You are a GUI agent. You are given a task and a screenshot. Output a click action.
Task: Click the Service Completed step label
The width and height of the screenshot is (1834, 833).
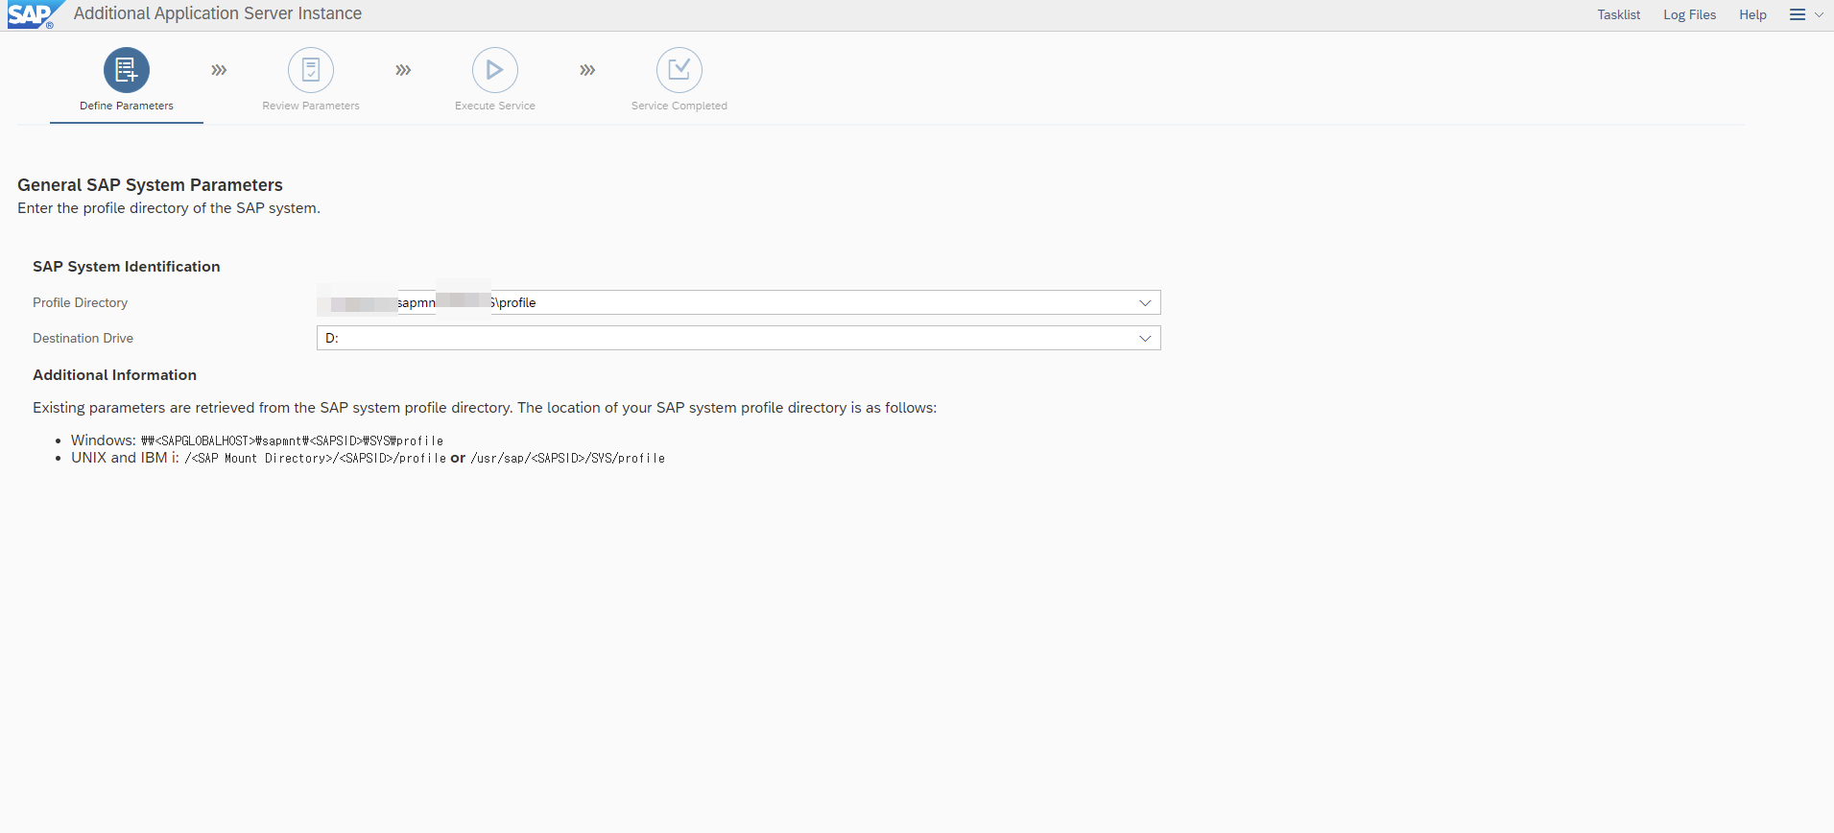(679, 106)
